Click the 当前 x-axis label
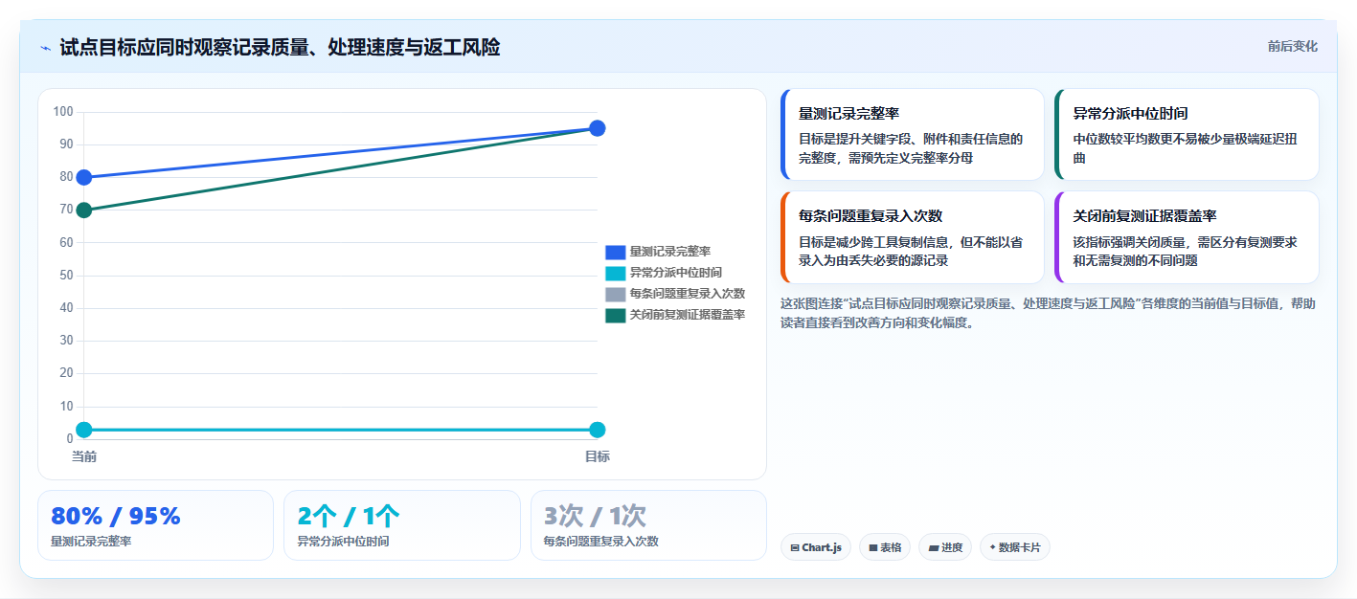 84,456
